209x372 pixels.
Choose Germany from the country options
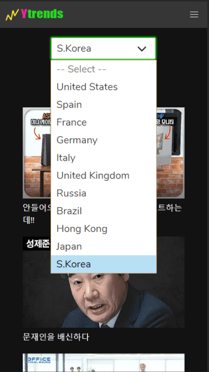[x=103, y=140]
